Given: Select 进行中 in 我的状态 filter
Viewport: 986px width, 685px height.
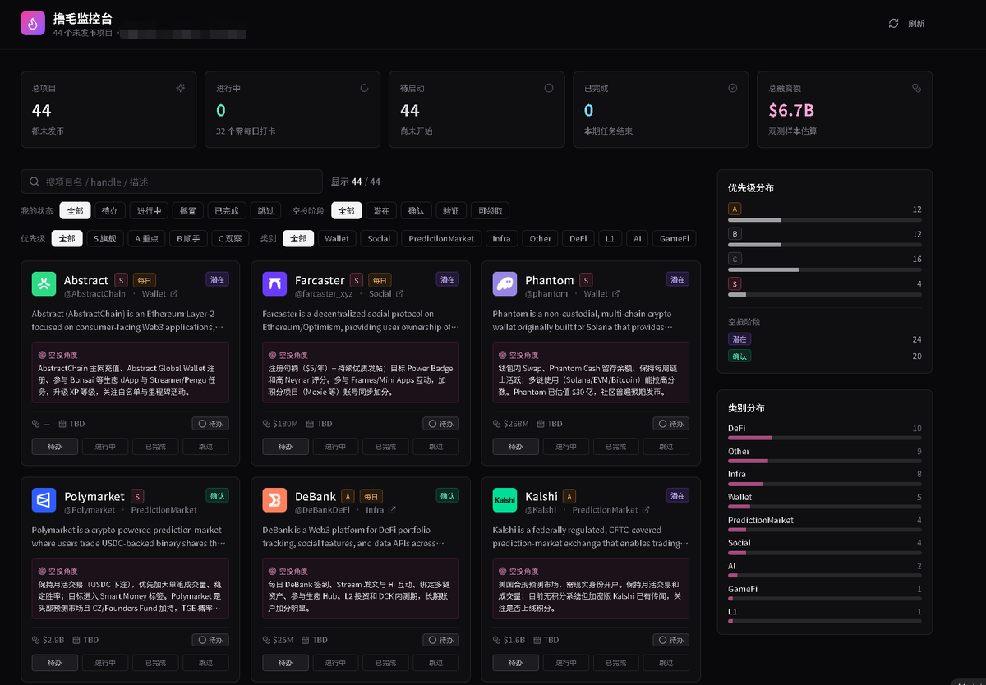Looking at the screenshot, I should (x=149, y=211).
